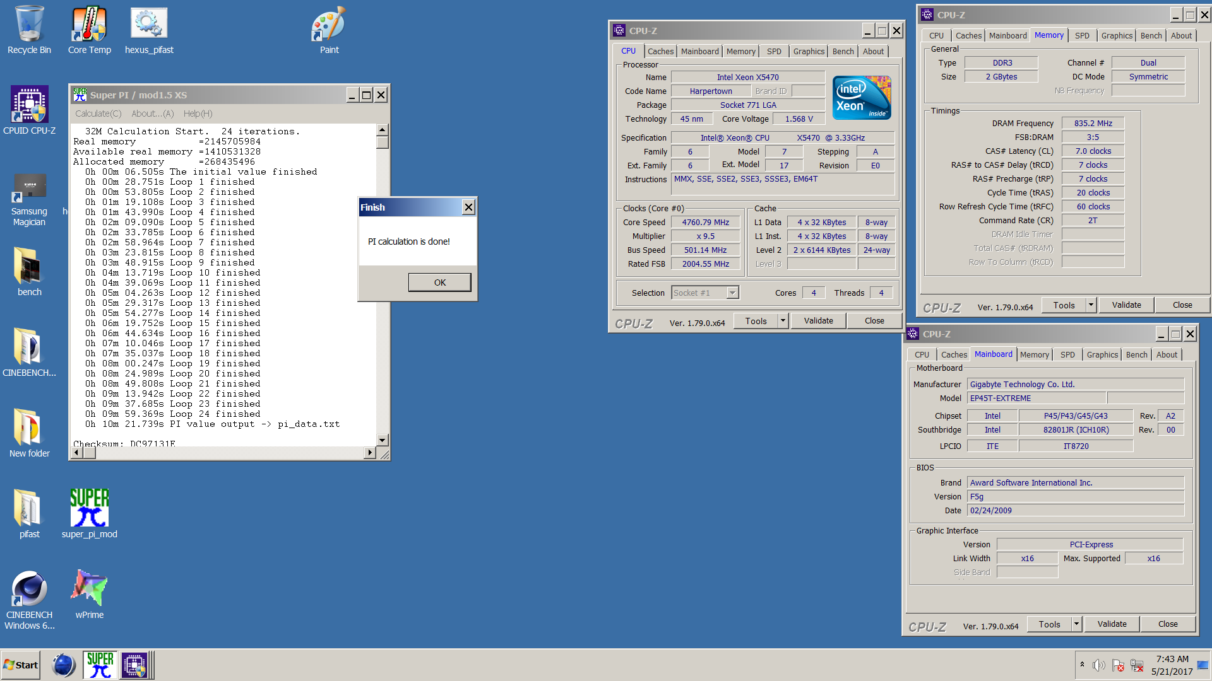Click the Super PI title bar icon

(x=80, y=95)
